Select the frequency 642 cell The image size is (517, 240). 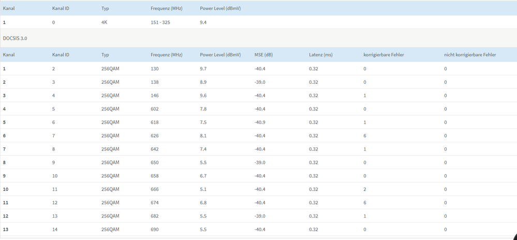[x=155, y=149]
